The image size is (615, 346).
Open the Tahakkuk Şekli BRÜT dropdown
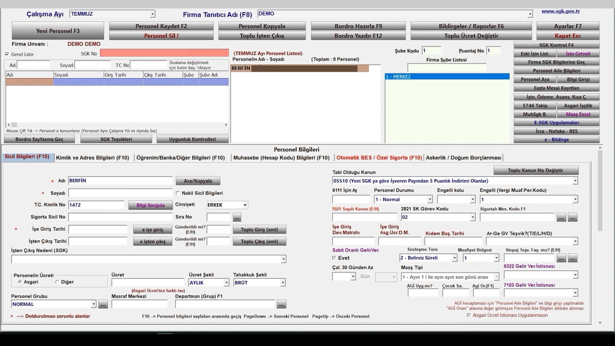(x=283, y=283)
